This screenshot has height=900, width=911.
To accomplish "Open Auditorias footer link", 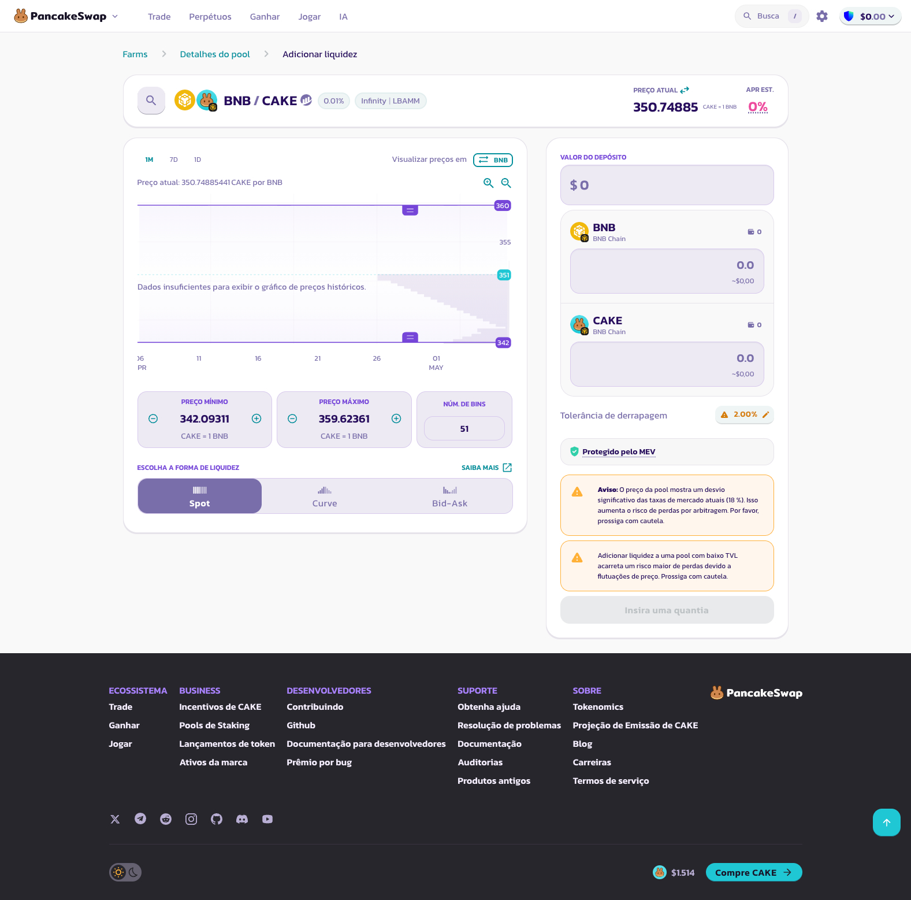I will pyautogui.click(x=480, y=762).
